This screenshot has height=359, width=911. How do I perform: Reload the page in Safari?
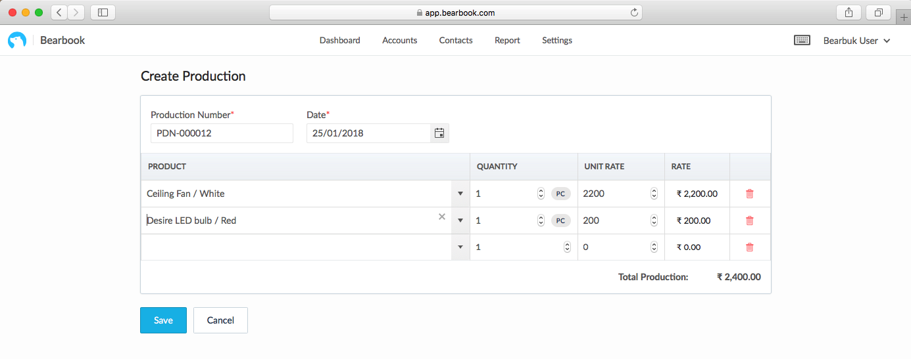coord(634,12)
